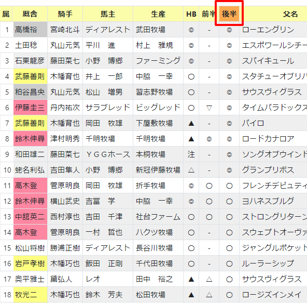The image size is (307, 303).
Task: Click 奥平雅士 trainer cell
Action: [31, 279]
